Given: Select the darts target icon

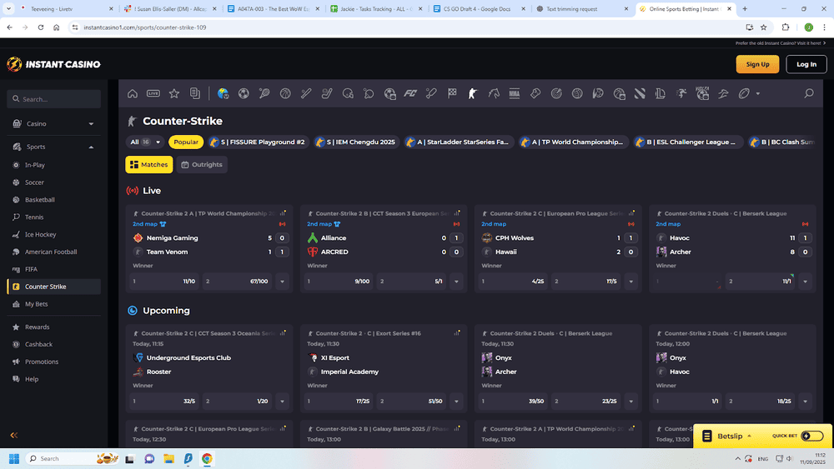Looking at the screenshot, I should pos(556,93).
